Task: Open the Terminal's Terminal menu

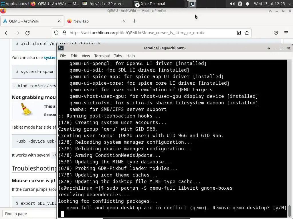Action: pyautogui.click(x=102, y=56)
